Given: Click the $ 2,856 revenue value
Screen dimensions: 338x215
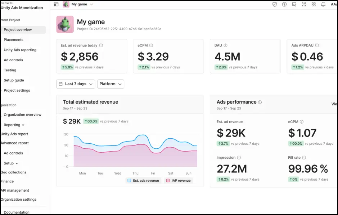Looking at the screenshot, I should click(80, 57).
